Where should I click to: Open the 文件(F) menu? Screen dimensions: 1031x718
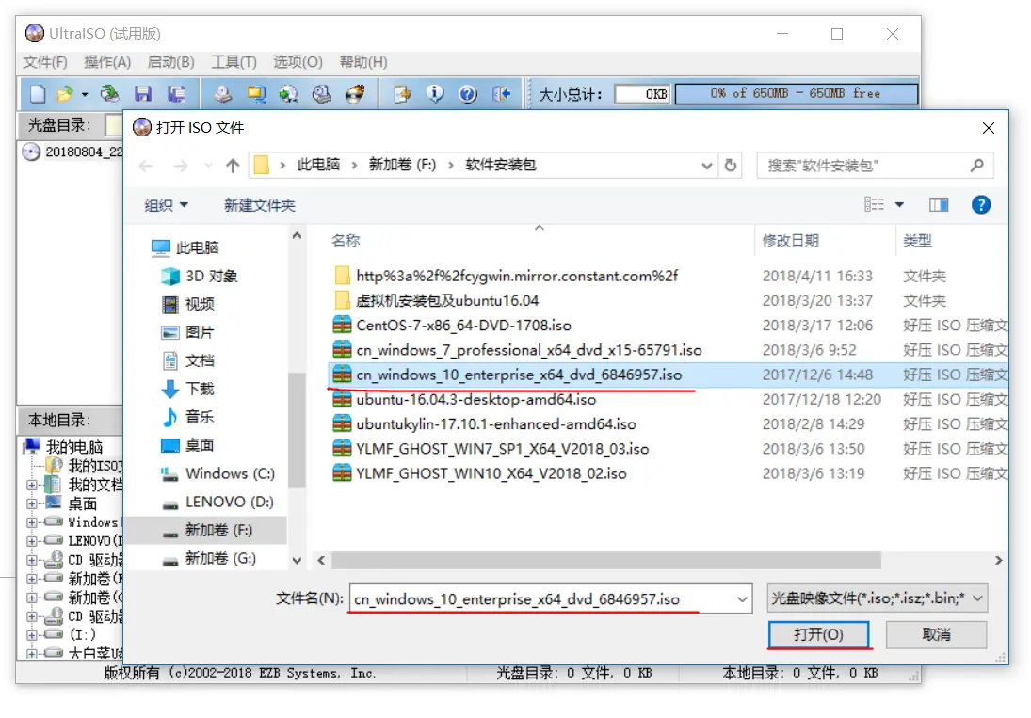pyautogui.click(x=44, y=62)
